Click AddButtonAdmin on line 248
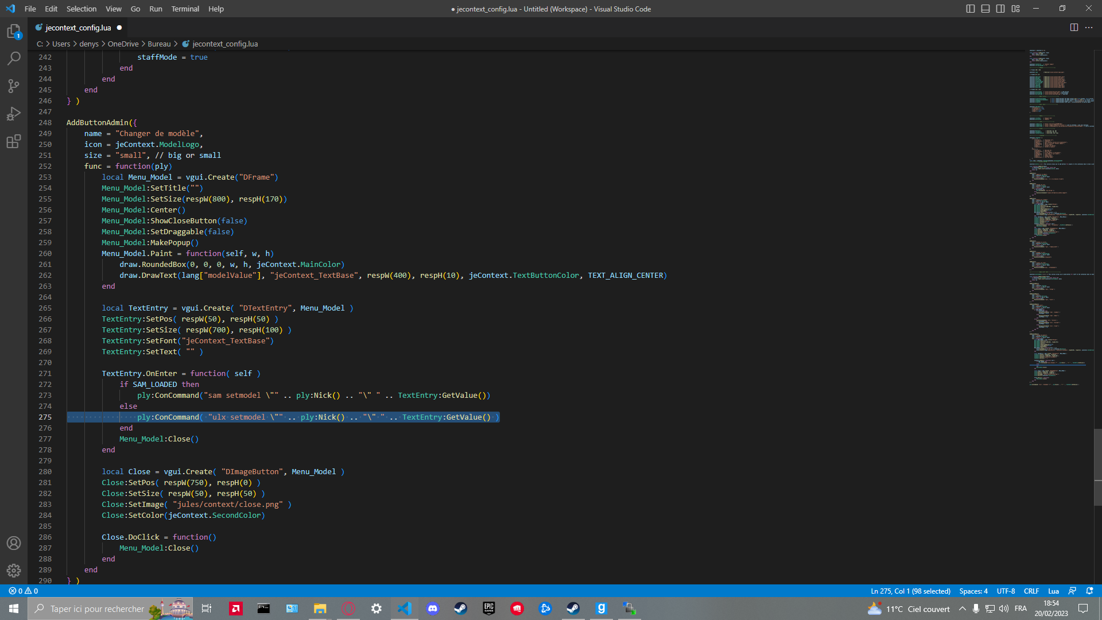 tap(98, 122)
